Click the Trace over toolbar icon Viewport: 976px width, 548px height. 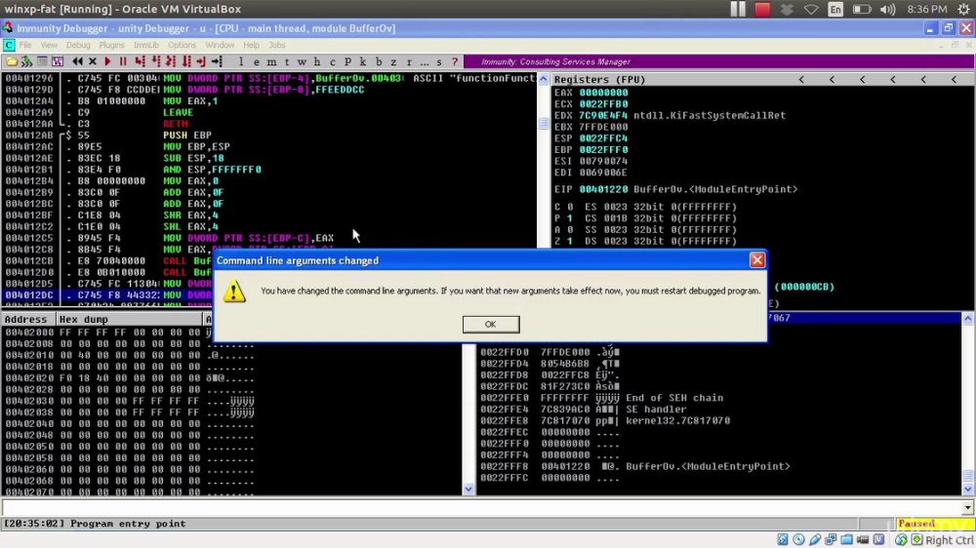coord(186,61)
